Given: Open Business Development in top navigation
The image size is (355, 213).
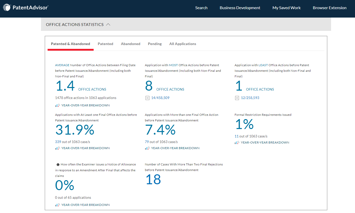Looking at the screenshot, I should click(240, 8).
